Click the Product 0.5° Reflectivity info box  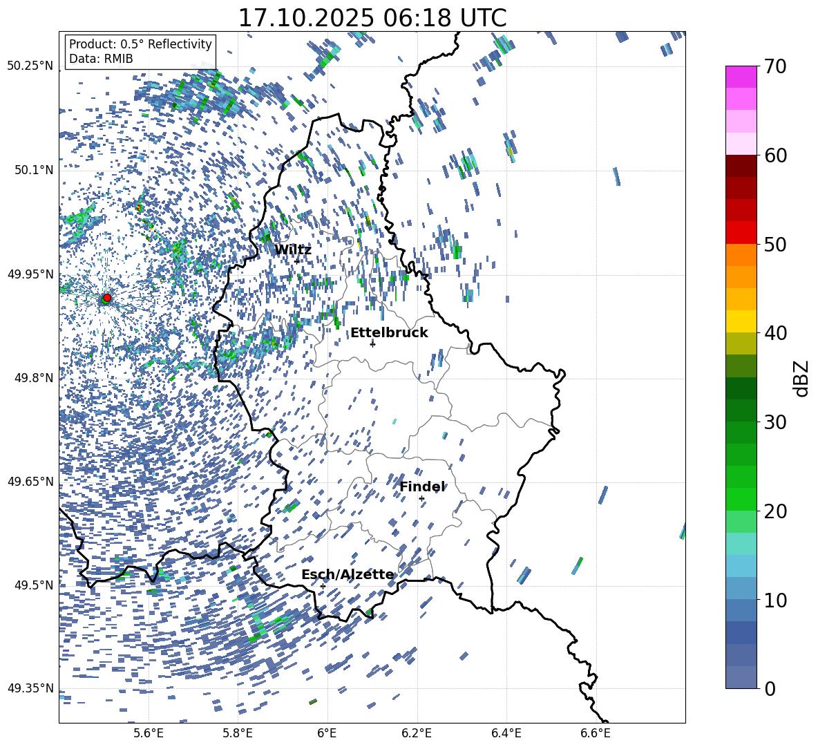tap(140, 52)
